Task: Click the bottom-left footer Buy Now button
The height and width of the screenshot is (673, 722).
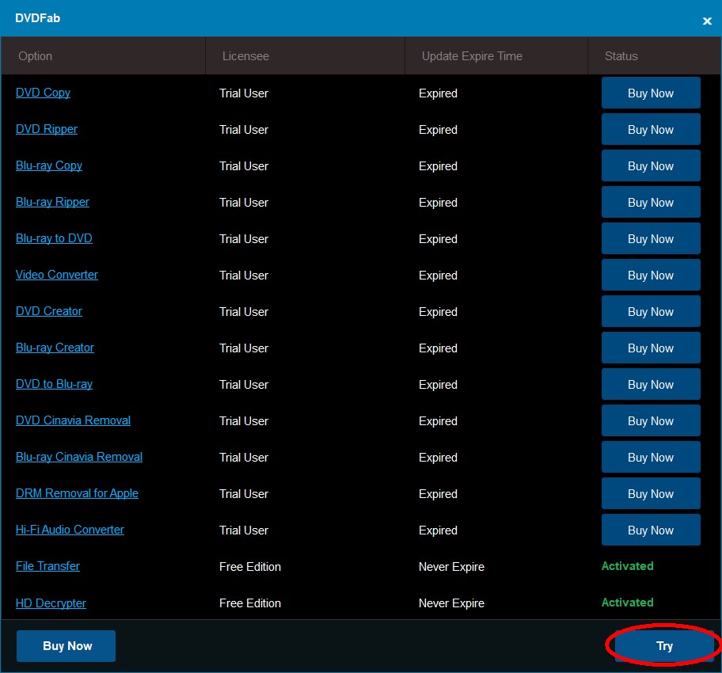Action: (x=66, y=646)
